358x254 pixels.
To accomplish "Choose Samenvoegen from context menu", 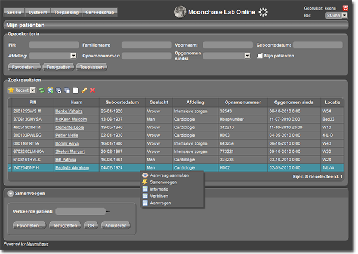I will 163,182.
